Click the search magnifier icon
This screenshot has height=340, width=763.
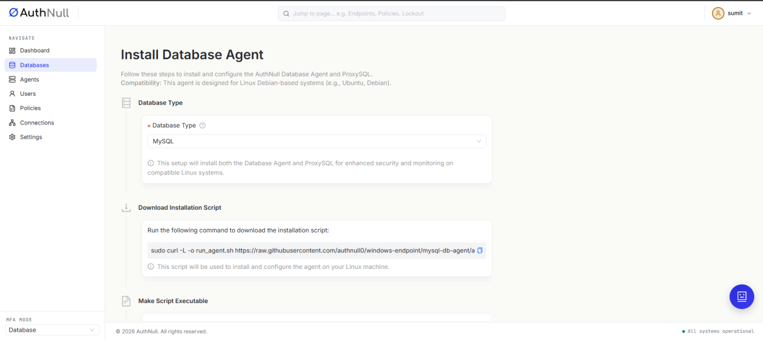[x=286, y=14]
